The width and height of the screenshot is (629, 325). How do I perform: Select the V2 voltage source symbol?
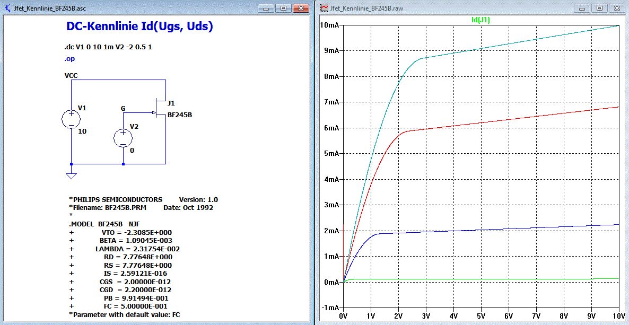click(123, 138)
